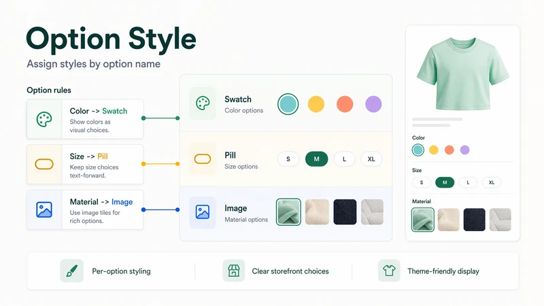Click the 'Image' row heading
This screenshot has height=306, width=544.
[236, 208]
